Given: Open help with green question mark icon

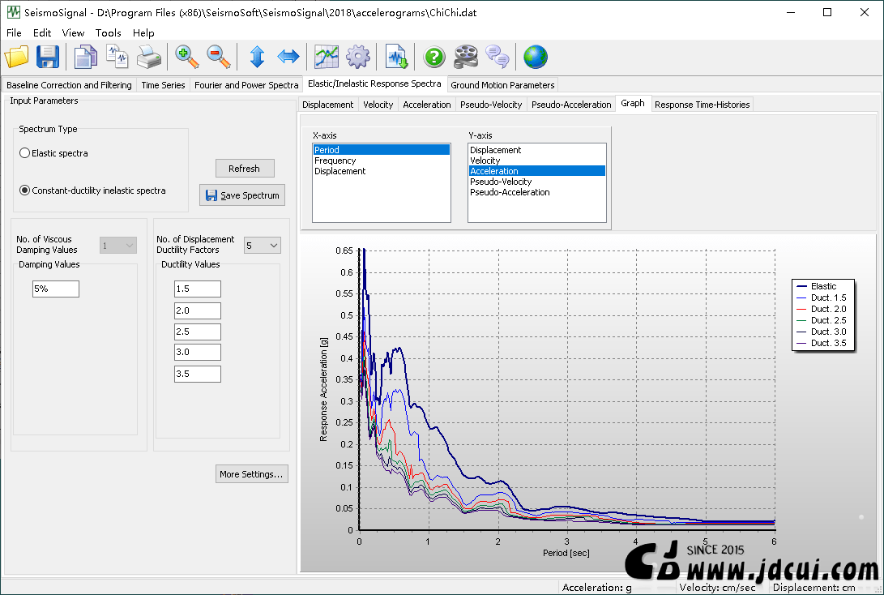Looking at the screenshot, I should (434, 57).
